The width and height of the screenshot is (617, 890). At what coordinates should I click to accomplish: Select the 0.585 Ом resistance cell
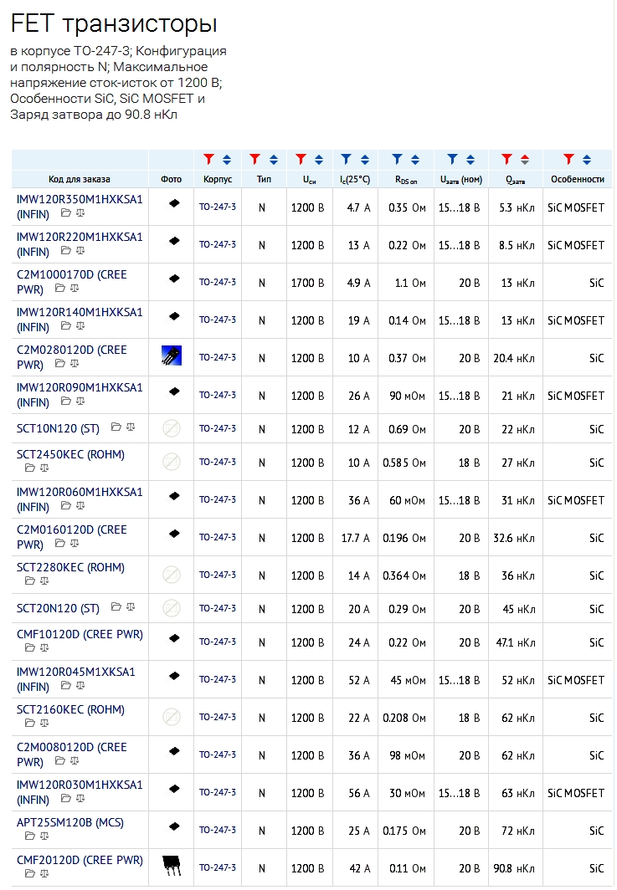[404, 463]
